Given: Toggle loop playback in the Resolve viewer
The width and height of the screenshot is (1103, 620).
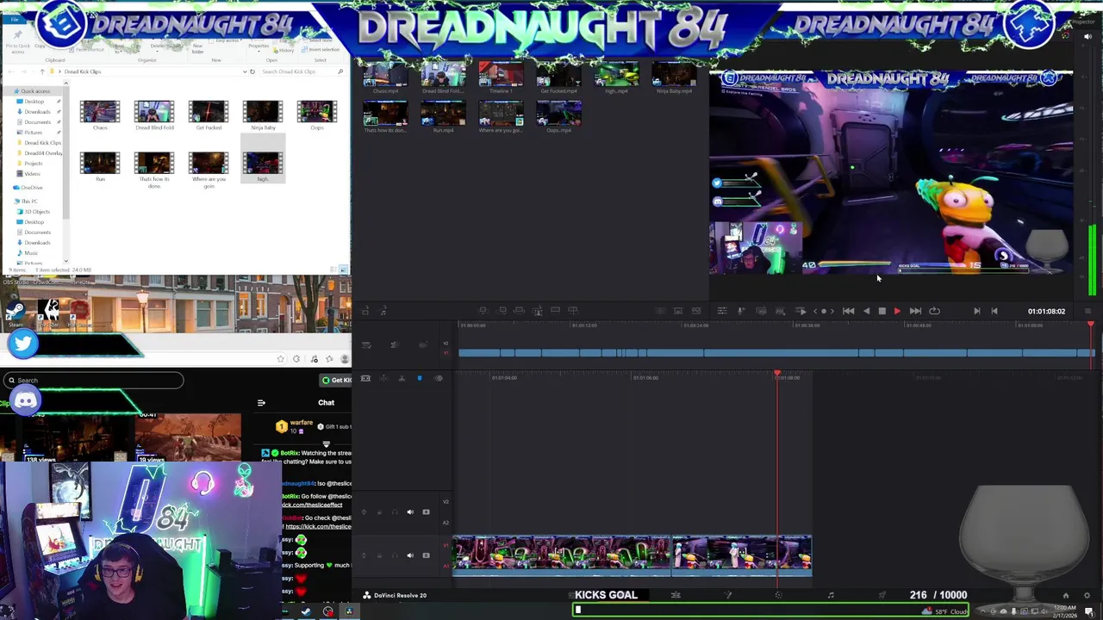Looking at the screenshot, I should pos(934,311).
